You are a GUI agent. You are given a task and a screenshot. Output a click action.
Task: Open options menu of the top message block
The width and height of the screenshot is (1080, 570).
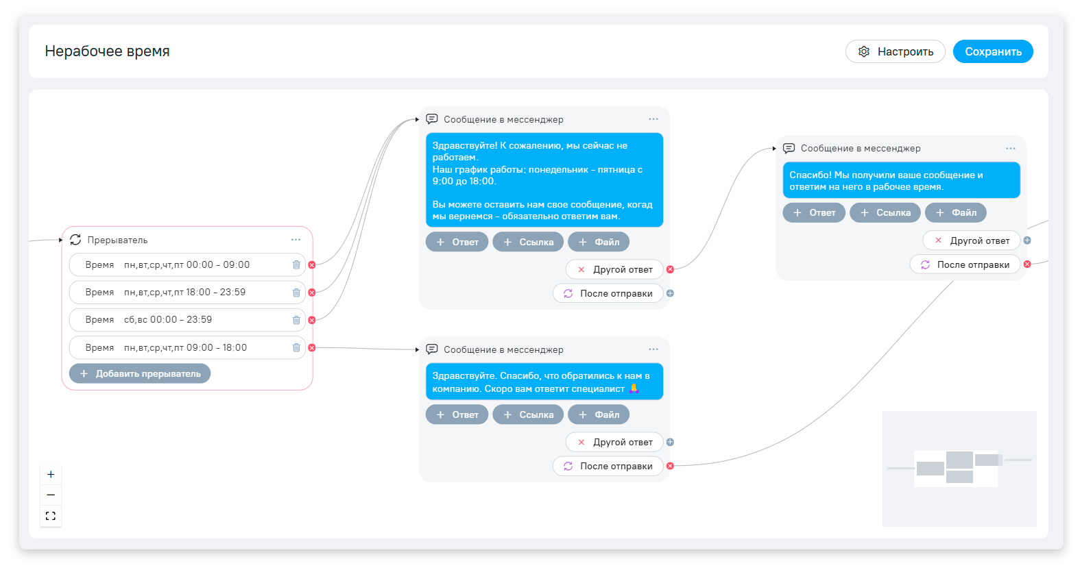click(x=653, y=119)
